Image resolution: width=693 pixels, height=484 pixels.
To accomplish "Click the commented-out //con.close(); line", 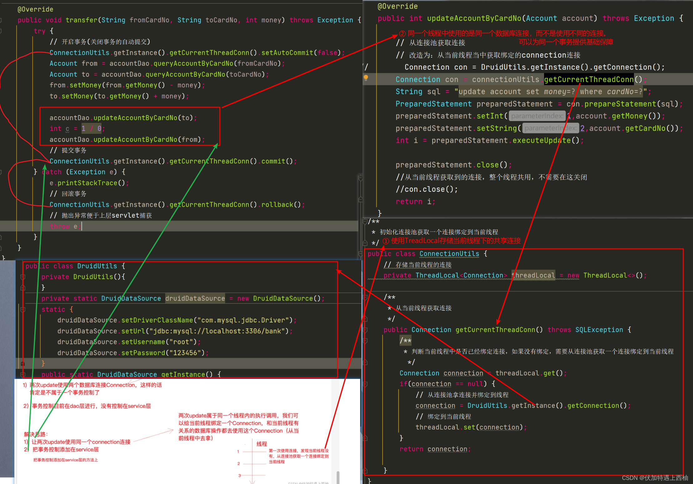I will 427,189.
